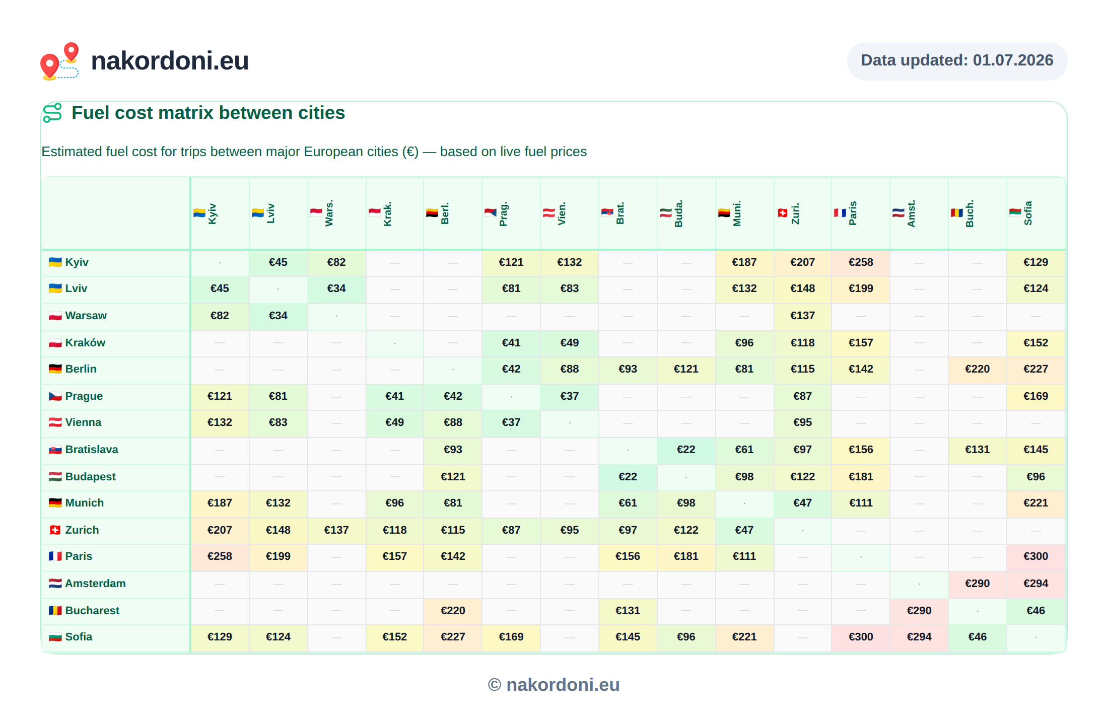This screenshot has width=1108, height=724.
Task: Click the Germany flag in Munich row header
Action: (x=55, y=503)
